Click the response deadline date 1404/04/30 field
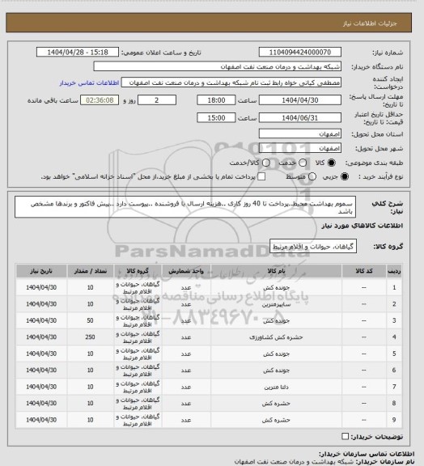 click(300, 100)
